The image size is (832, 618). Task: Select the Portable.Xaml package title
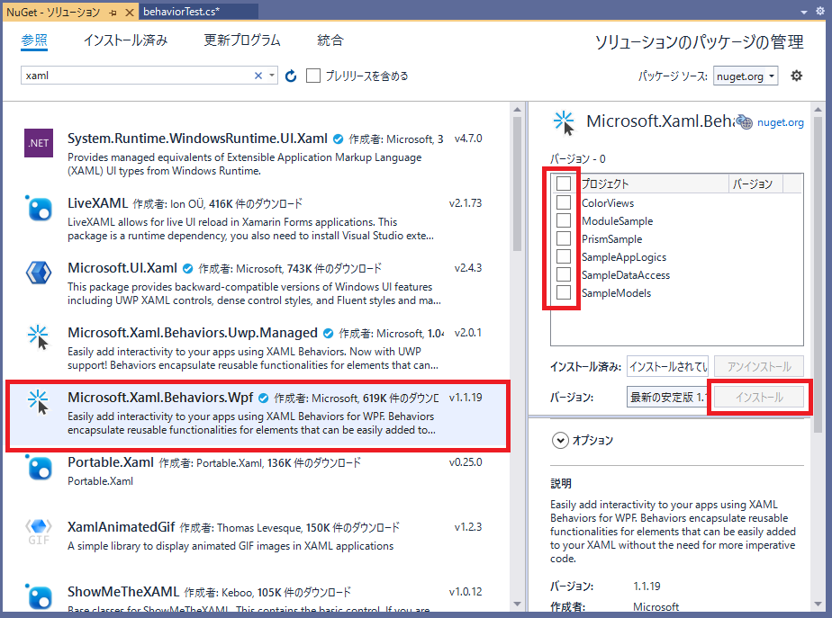[111, 462]
